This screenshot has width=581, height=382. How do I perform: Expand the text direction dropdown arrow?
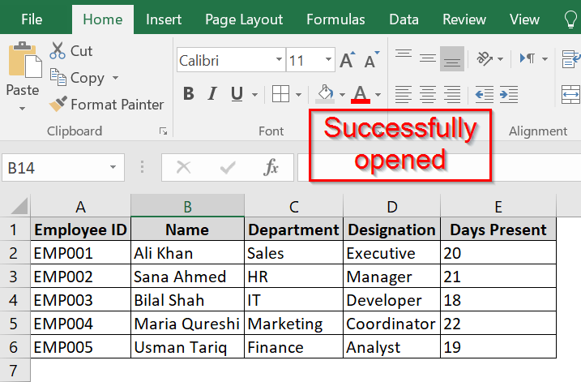[x=545, y=59]
